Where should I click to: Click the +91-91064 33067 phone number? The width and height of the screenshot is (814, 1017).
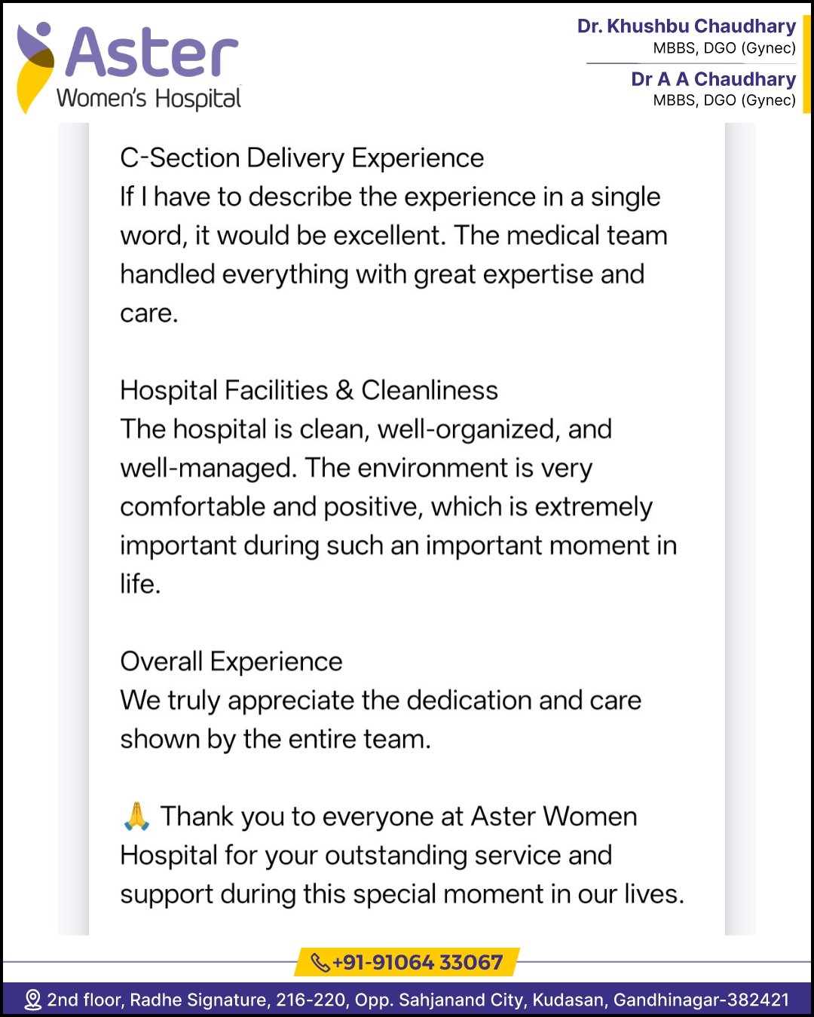point(418,963)
